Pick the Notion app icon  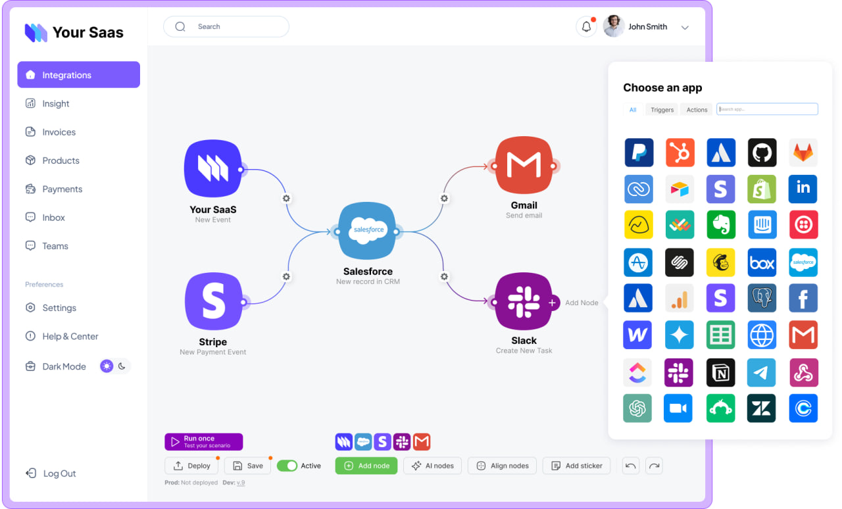pos(721,372)
